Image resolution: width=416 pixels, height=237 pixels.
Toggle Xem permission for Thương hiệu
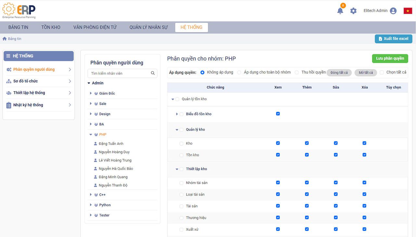pos(278,218)
